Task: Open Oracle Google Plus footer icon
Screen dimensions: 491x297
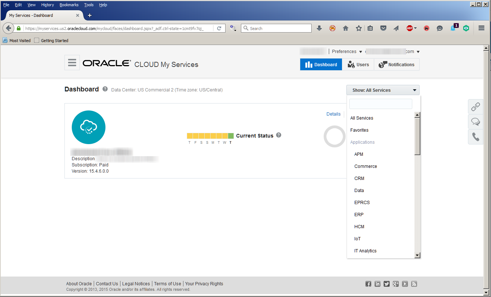Action: coord(396,284)
